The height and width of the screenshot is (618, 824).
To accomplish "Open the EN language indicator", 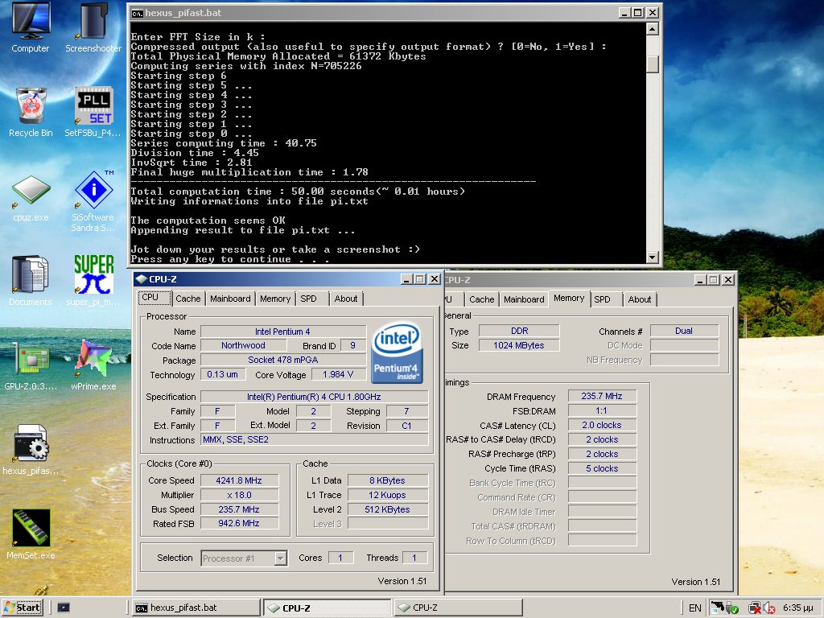I will click(x=694, y=608).
